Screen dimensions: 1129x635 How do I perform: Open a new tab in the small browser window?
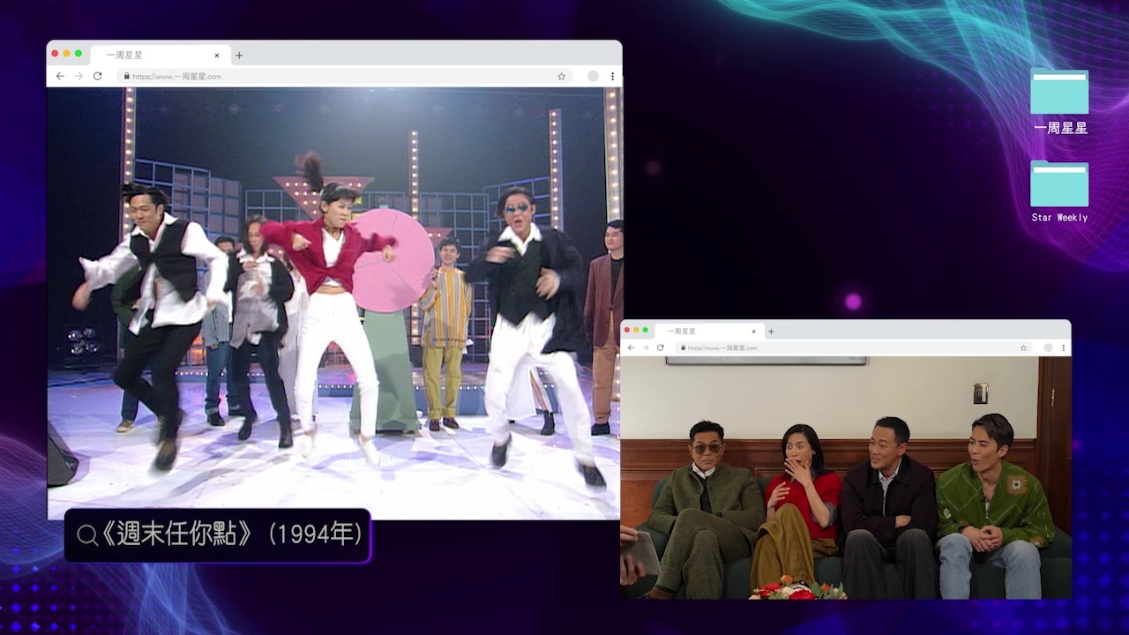[771, 332]
